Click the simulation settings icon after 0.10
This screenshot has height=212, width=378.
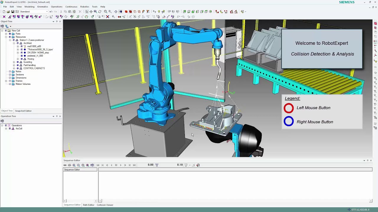[186, 165]
